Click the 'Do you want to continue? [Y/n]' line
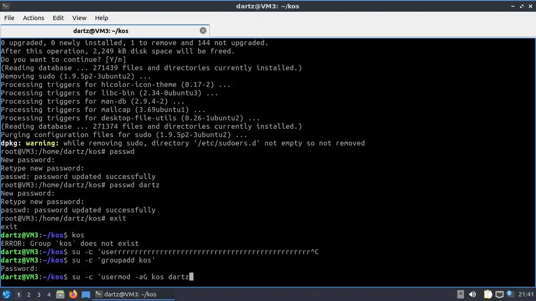This screenshot has width=536, height=301. 63,59
